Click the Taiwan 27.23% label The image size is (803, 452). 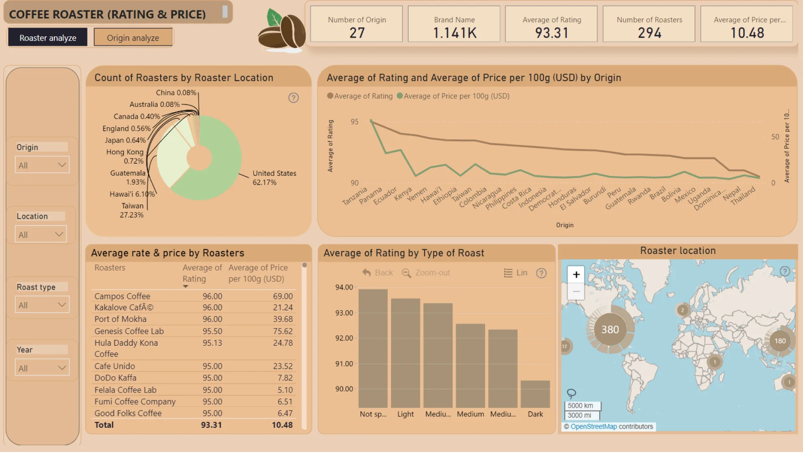tap(132, 211)
